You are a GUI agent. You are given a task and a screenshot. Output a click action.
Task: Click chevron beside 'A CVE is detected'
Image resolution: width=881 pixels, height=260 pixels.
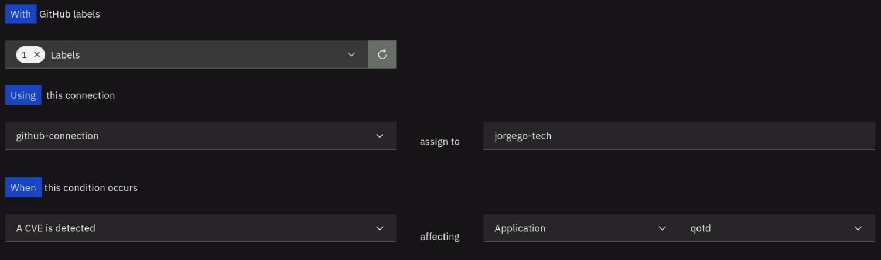click(x=380, y=228)
